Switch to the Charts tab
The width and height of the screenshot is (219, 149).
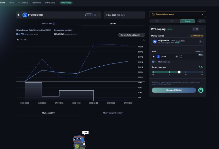coord(113,24)
